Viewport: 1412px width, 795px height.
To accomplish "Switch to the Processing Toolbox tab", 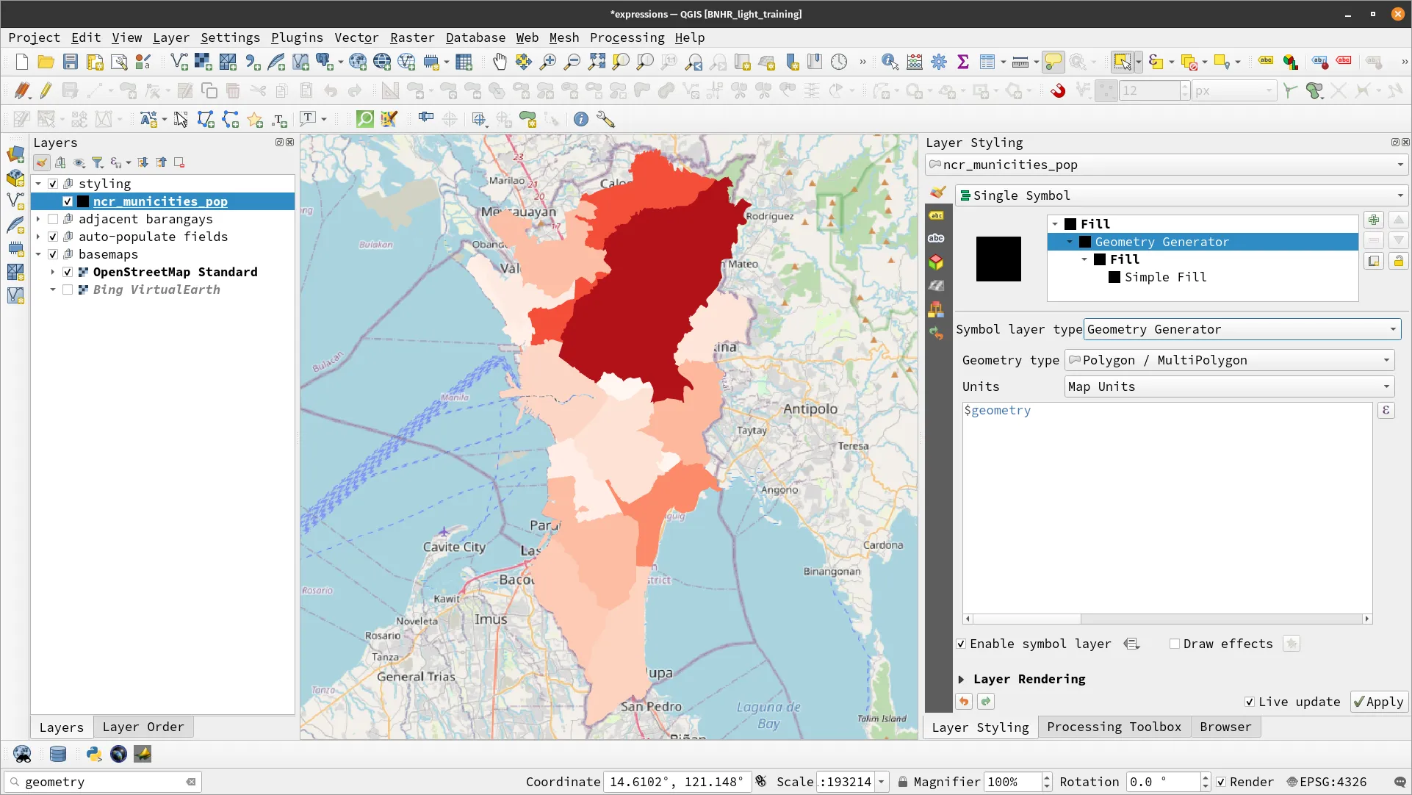I will click(1114, 727).
